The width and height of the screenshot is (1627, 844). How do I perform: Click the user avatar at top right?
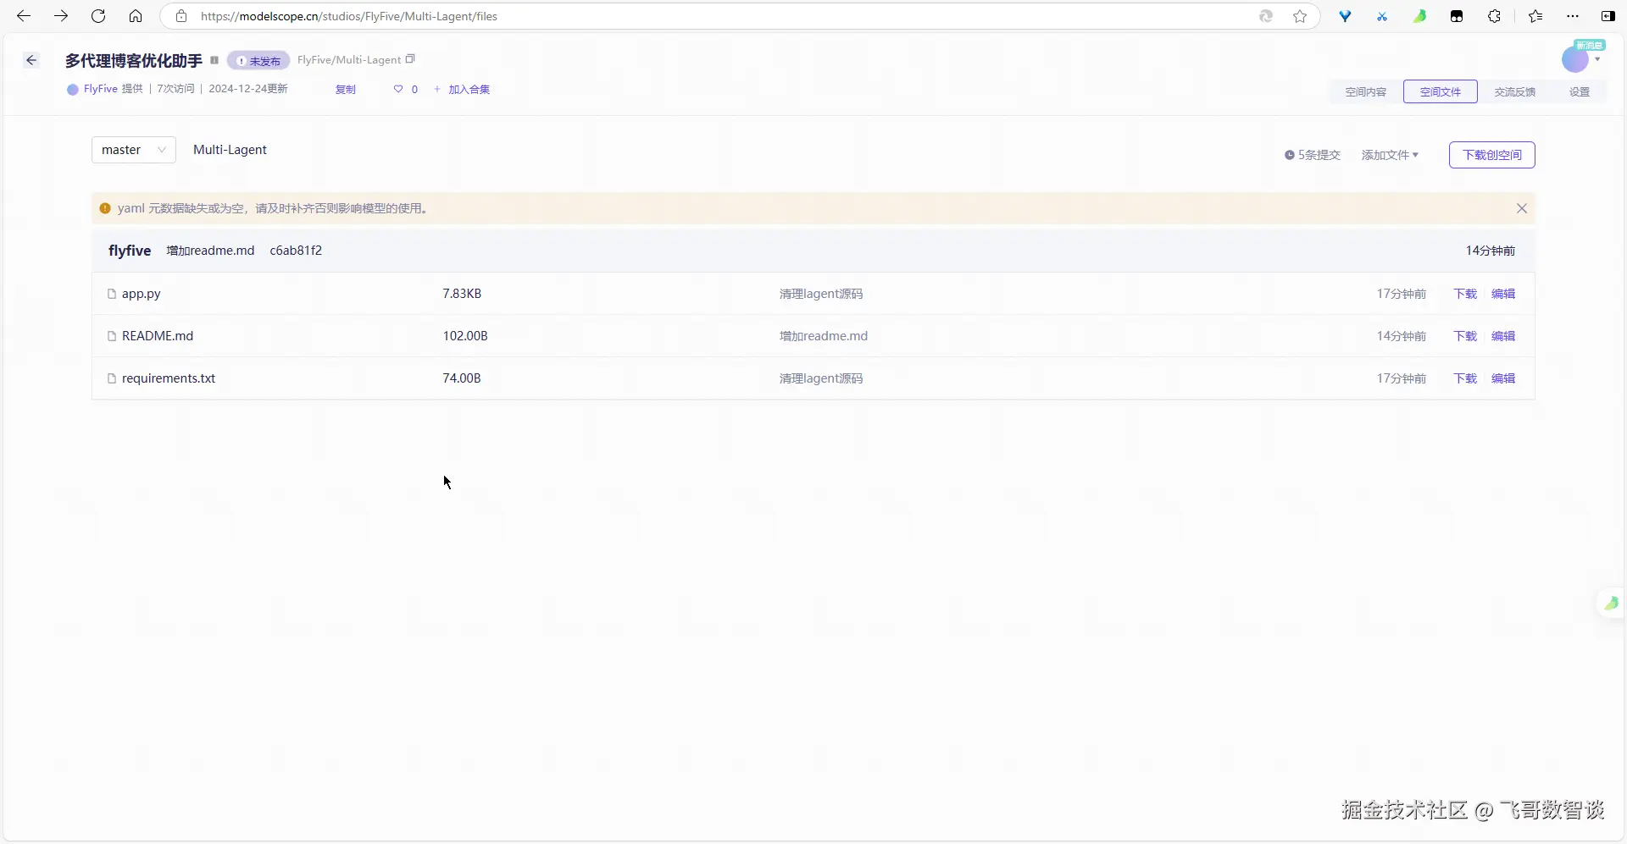click(1575, 59)
